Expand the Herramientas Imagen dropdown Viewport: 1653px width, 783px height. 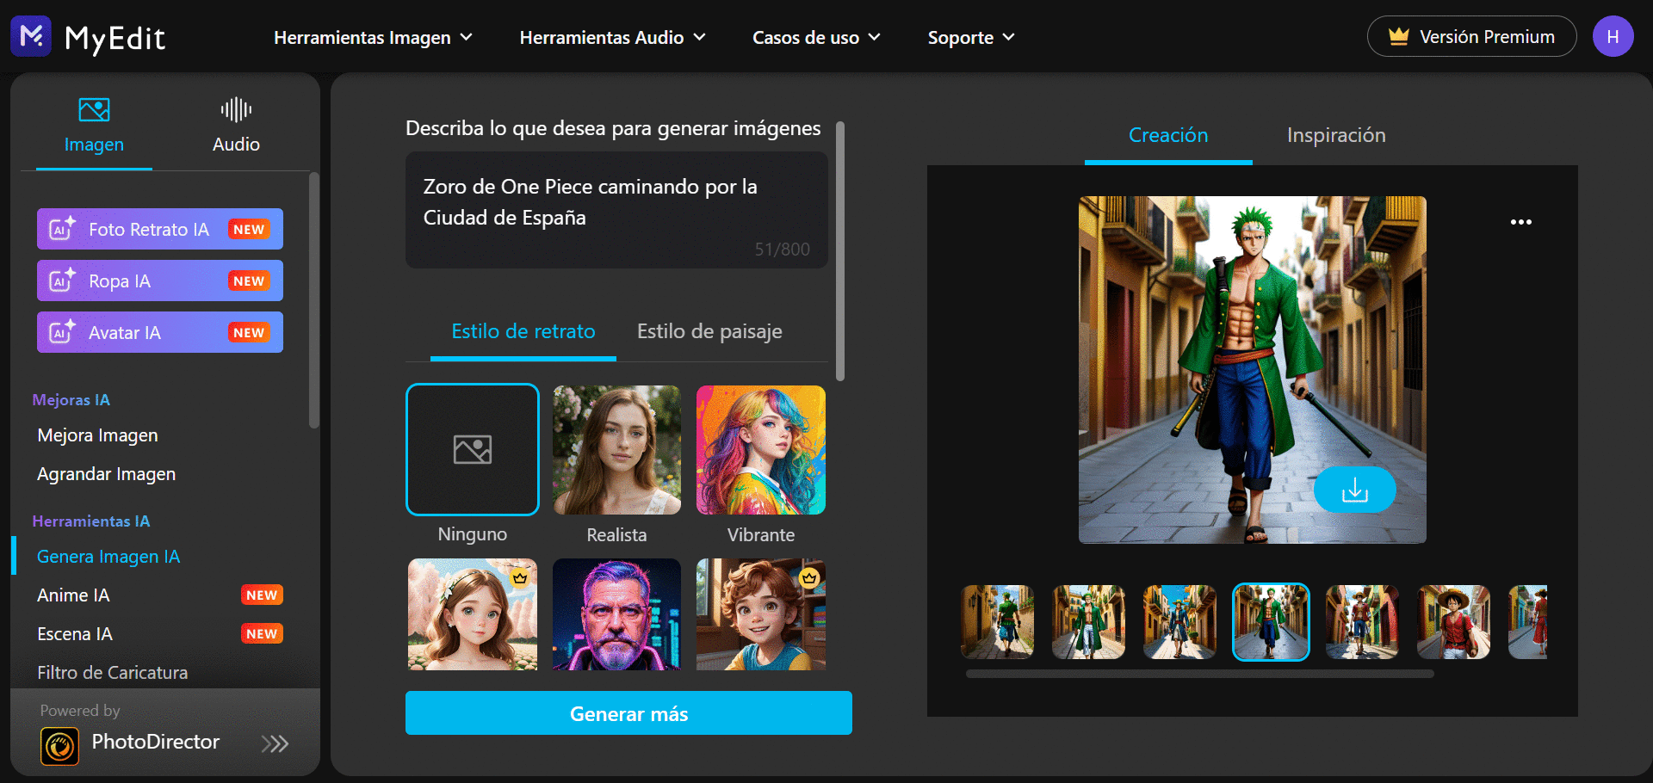point(373,37)
